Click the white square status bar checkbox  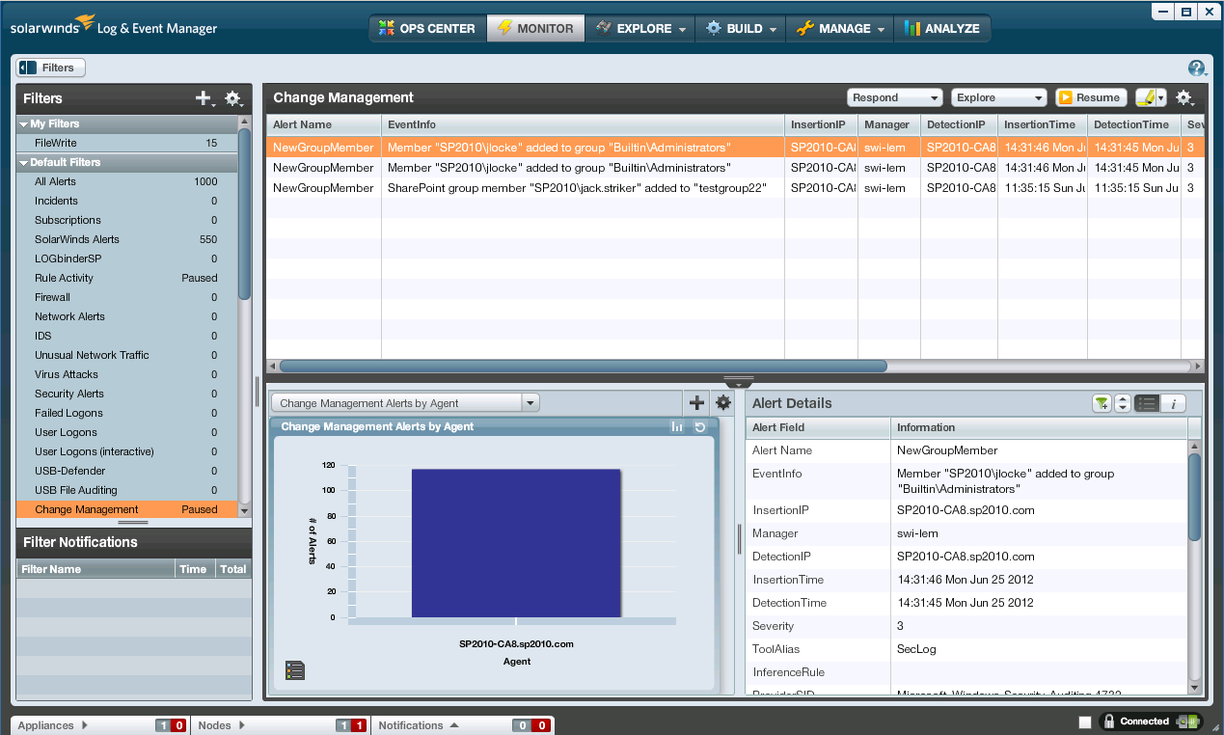pos(1085,722)
